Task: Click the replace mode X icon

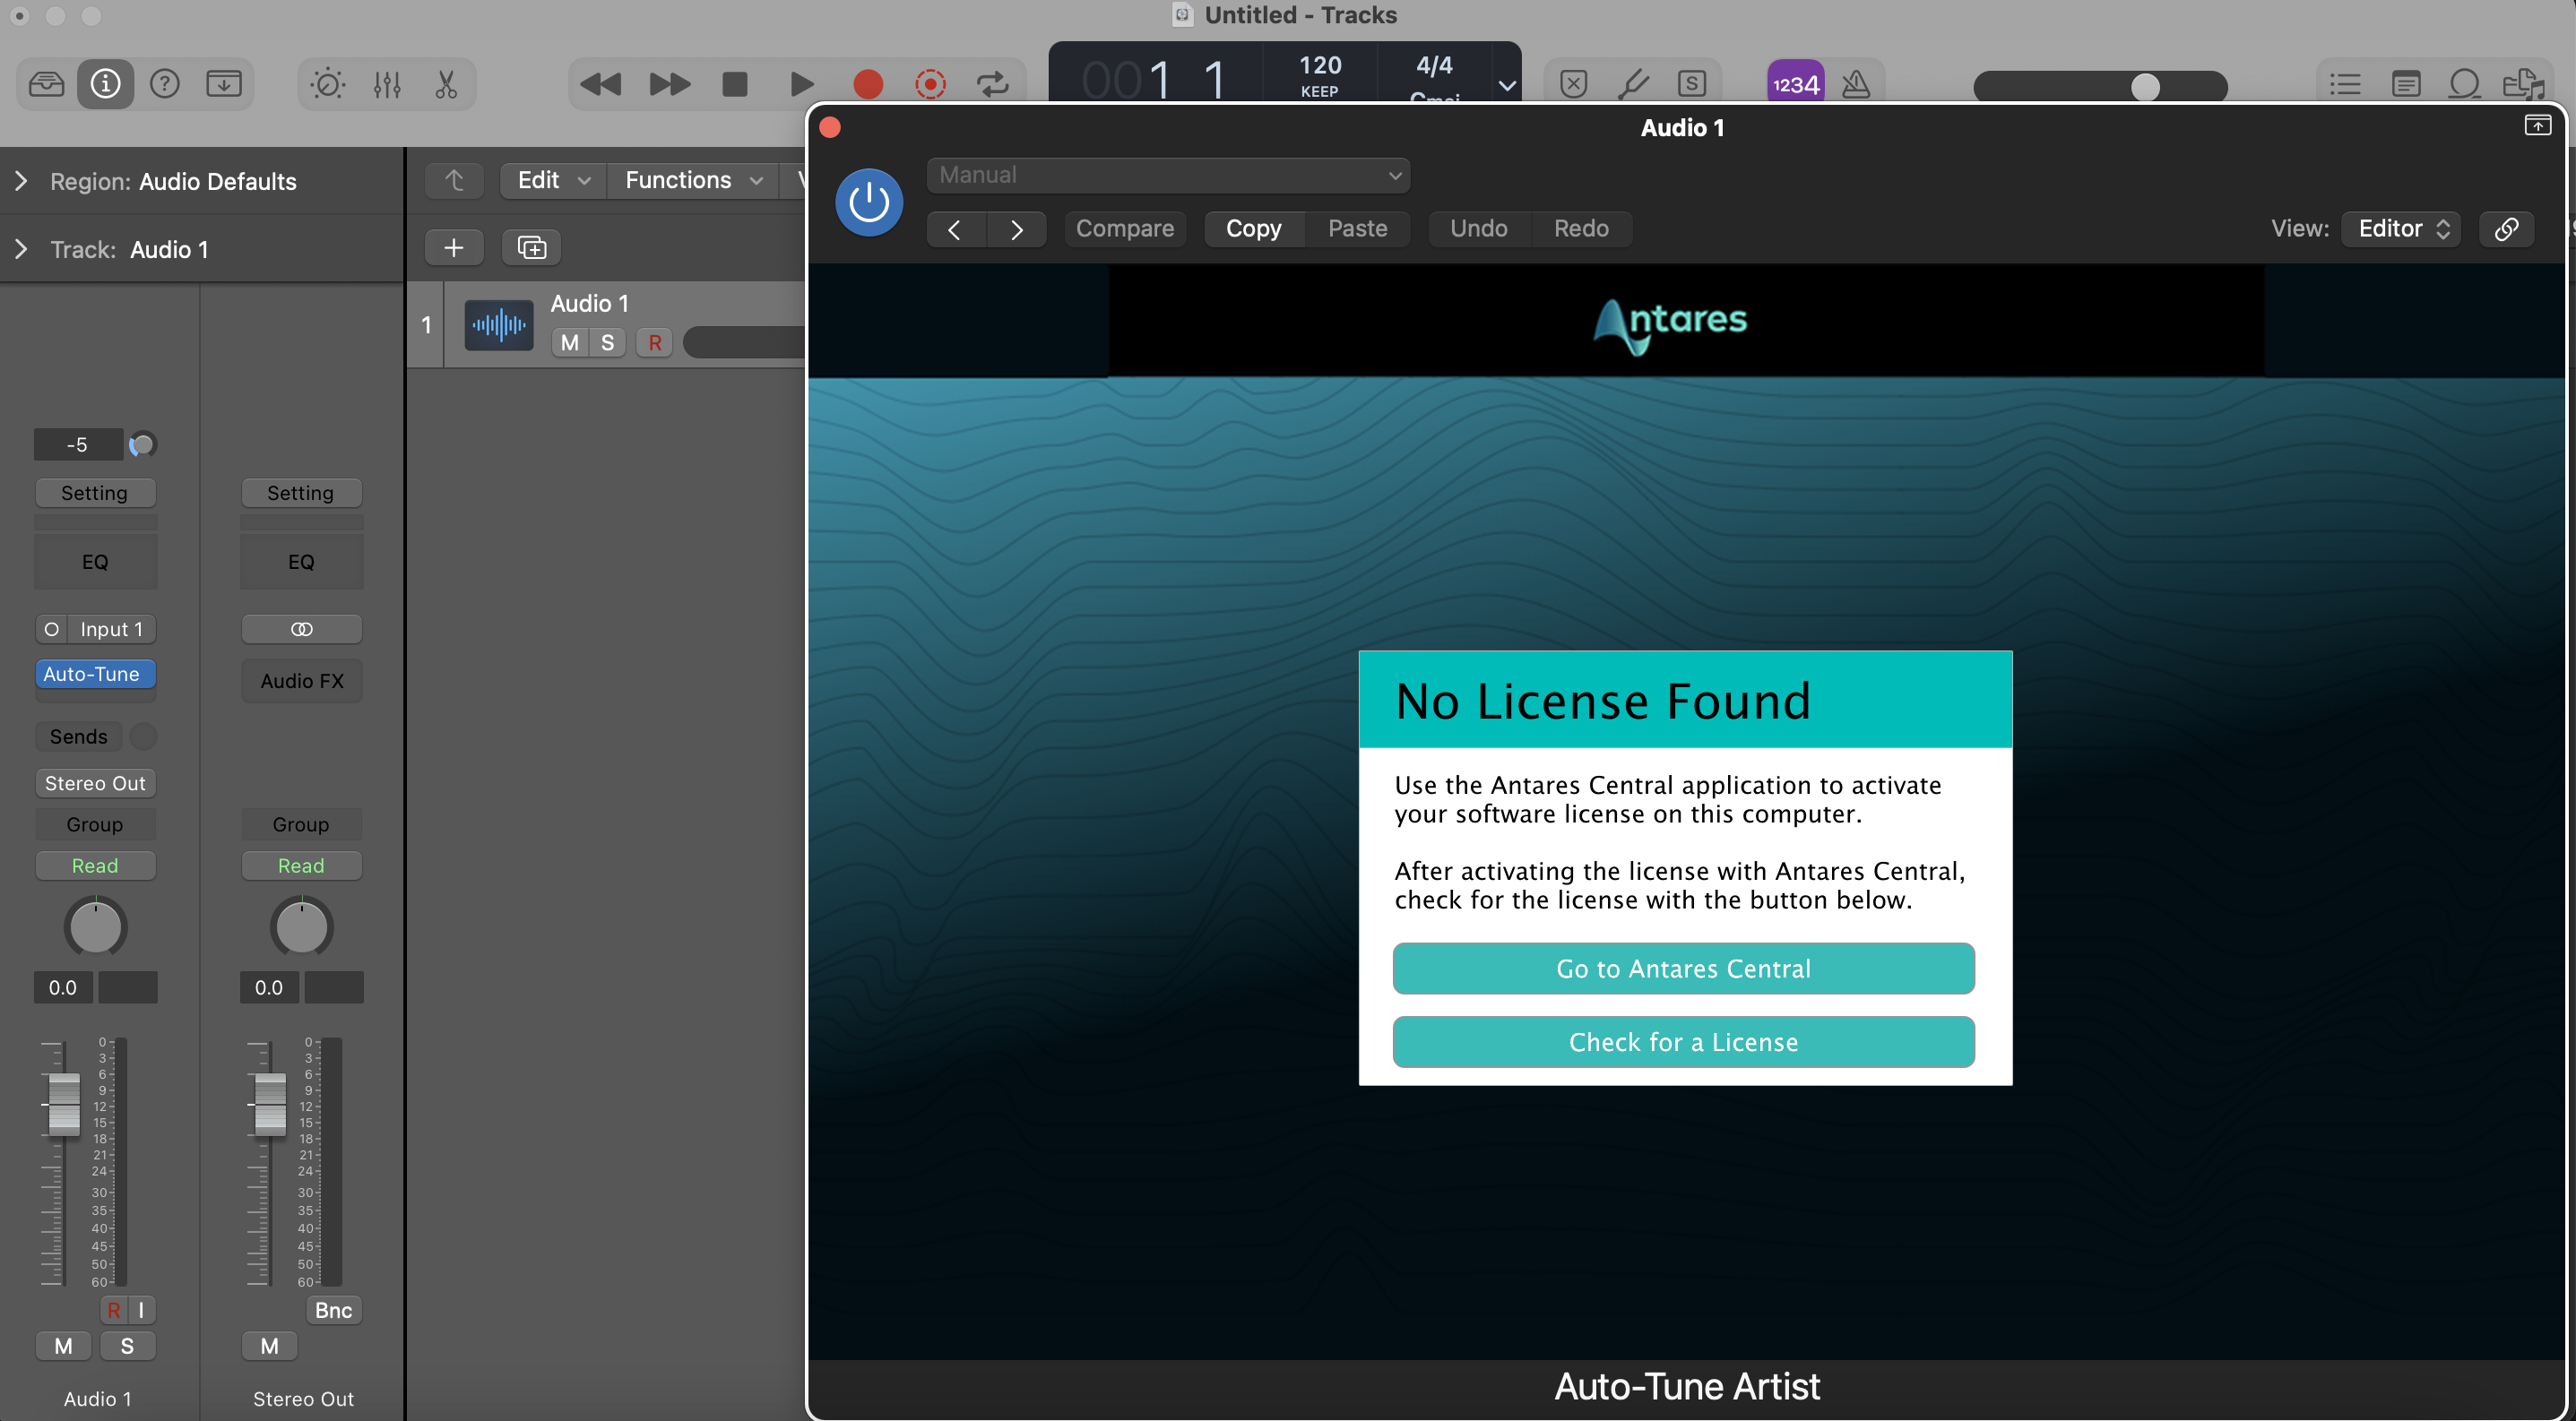Action: [x=1573, y=84]
